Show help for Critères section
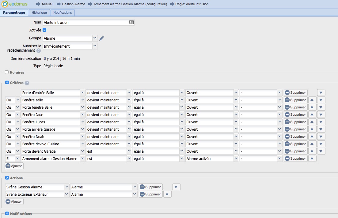The image size is (338, 218). [x=27, y=83]
